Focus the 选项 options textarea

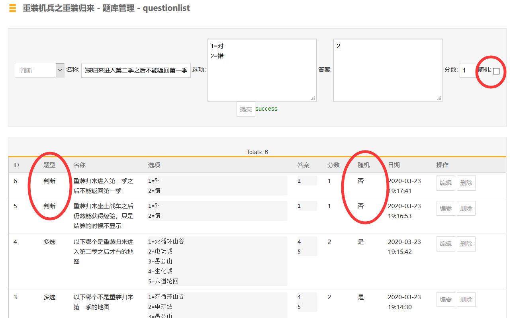coord(262,70)
